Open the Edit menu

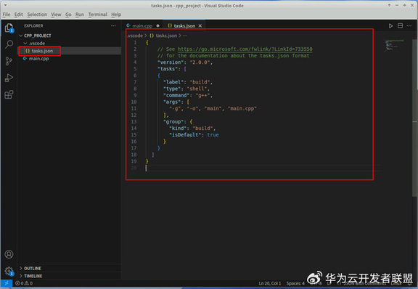tap(18, 15)
